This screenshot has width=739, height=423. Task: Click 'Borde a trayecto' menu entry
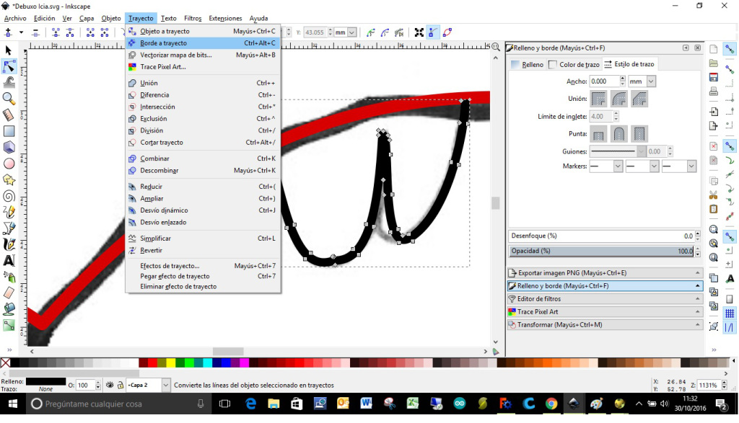[163, 43]
